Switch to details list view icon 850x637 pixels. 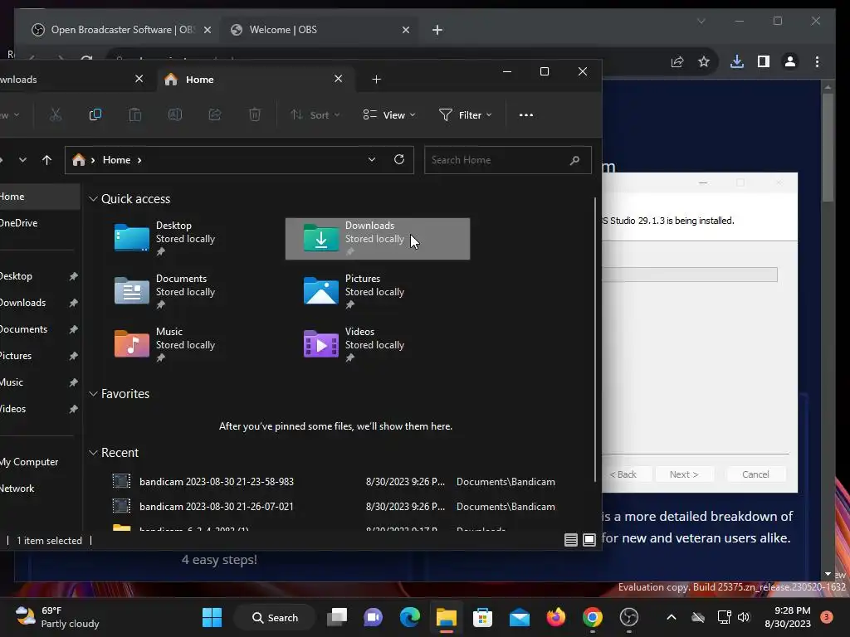tap(571, 540)
